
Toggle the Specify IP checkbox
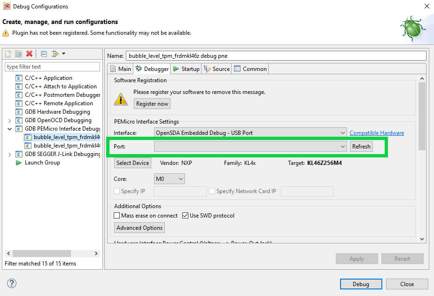pyautogui.click(x=117, y=191)
